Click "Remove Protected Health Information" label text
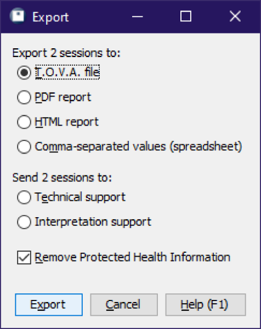Screen dimensions: 261x329 132,257
